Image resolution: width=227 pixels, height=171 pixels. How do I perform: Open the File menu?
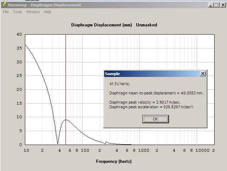(6, 12)
